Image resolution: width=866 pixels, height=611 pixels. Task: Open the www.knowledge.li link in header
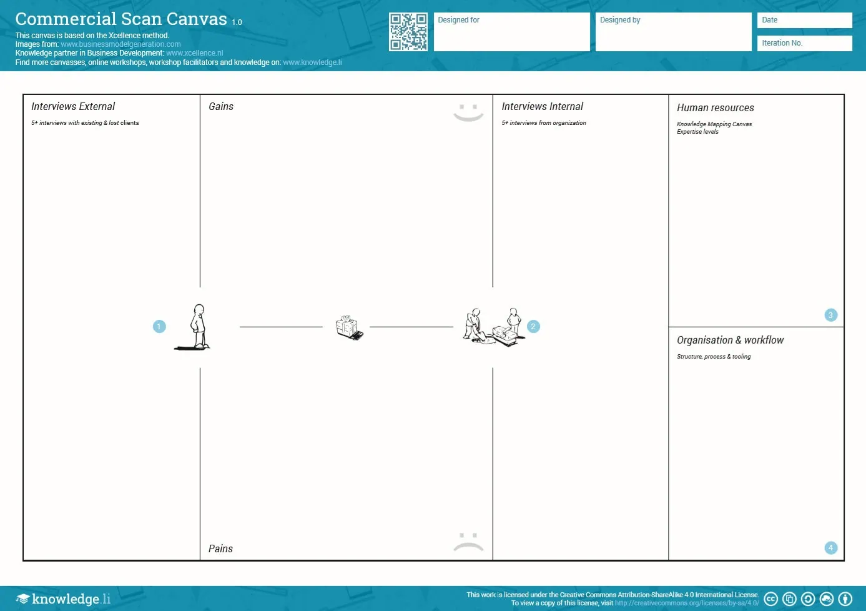point(312,62)
